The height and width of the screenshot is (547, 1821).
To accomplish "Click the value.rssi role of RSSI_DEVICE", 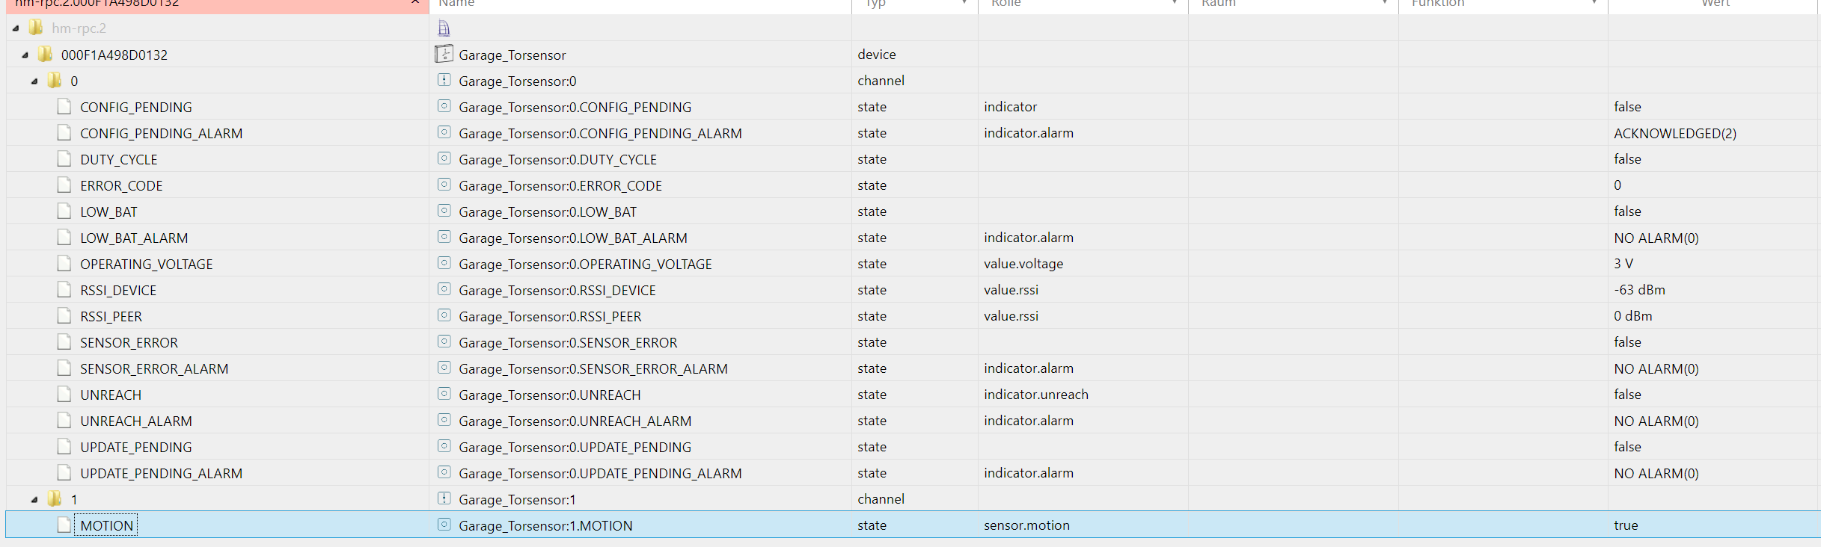I will (x=1012, y=290).
